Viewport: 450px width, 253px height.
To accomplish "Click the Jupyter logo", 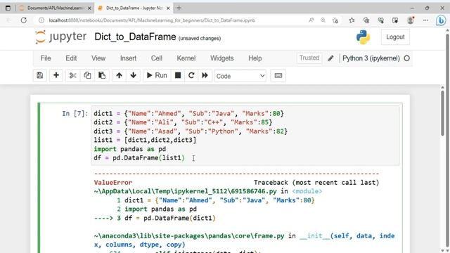I will (x=60, y=37).
